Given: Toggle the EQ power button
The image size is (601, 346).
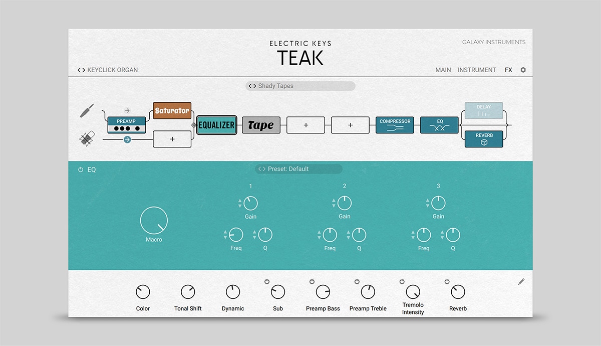Looking at the screenshot, I should (81, 170).
